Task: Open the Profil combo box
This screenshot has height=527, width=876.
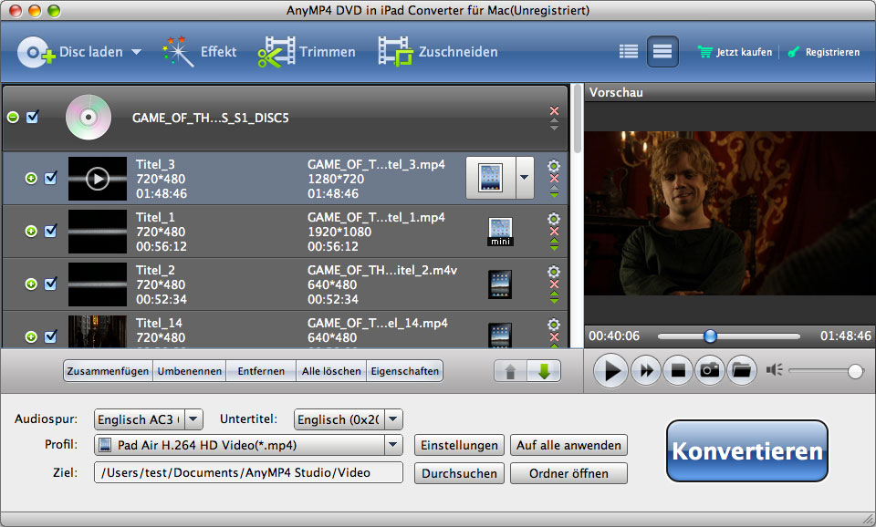Action: (248, 445)
